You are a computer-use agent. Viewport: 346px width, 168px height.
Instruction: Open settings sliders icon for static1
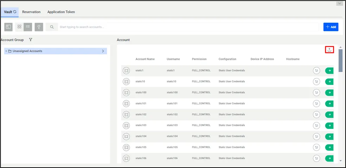coord(316,71)
